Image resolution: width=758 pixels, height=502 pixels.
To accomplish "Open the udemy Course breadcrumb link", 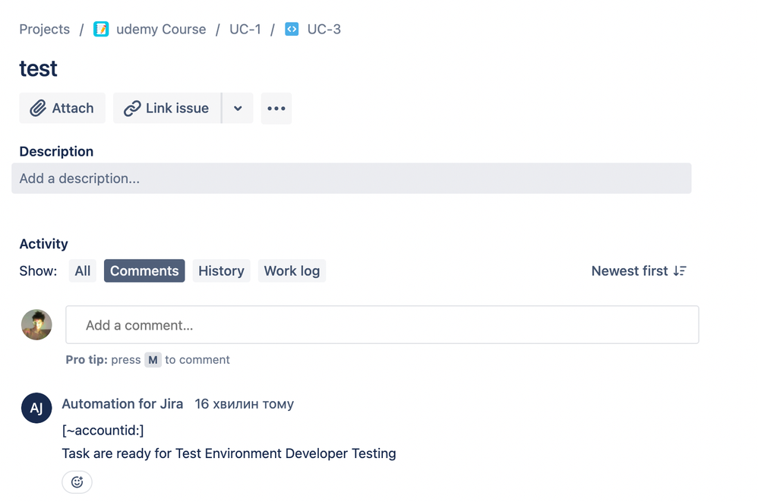I will pyautogui.click(x=161, y=29).
